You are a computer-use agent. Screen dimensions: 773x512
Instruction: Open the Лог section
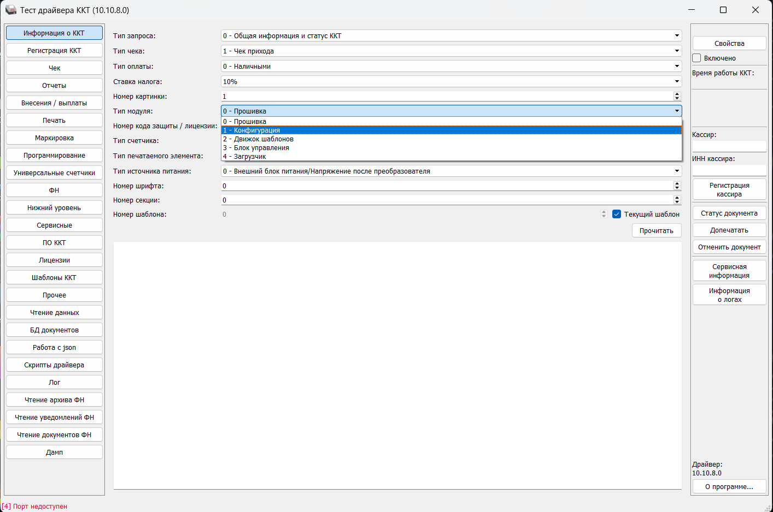[x=54, y=382]
